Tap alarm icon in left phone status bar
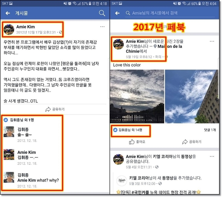This screenshot has width=222, height=197. [x=70, y=3]
